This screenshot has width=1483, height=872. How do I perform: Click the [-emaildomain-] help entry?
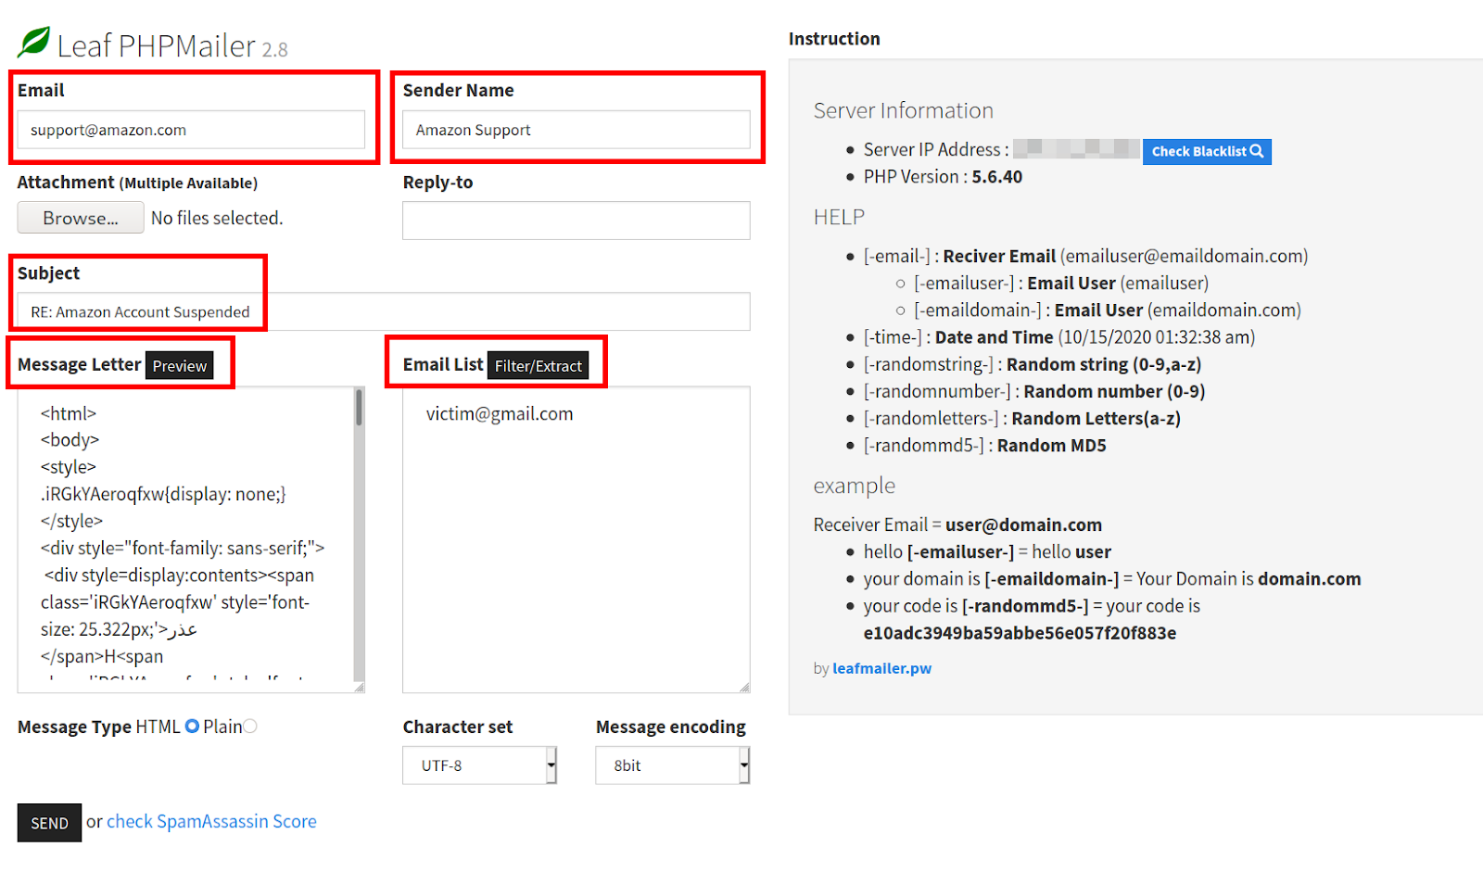(x=1108, y=310)
